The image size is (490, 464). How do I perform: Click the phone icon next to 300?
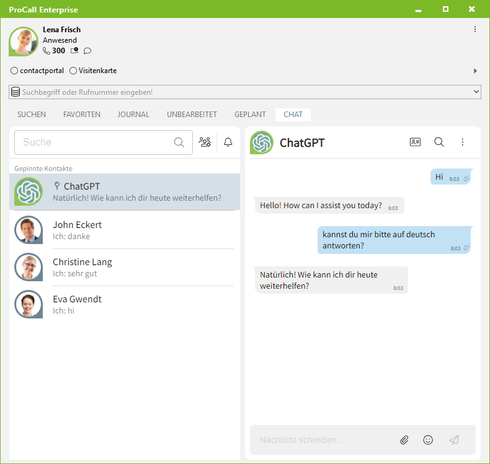coord(47,51)
